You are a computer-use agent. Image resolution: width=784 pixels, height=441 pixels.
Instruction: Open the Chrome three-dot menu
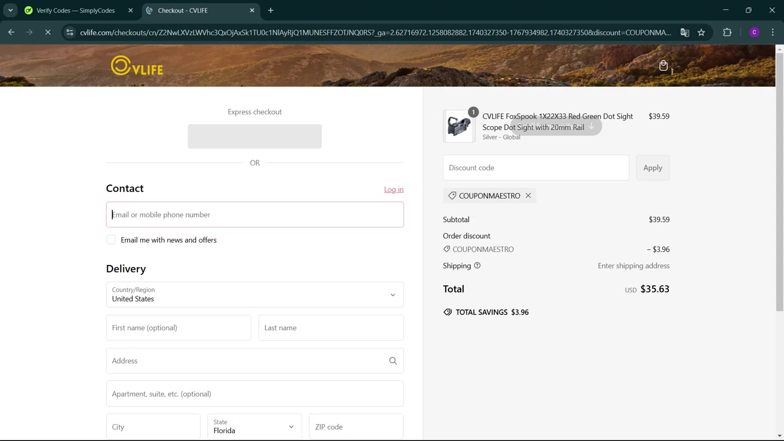[x=773, y=32]
